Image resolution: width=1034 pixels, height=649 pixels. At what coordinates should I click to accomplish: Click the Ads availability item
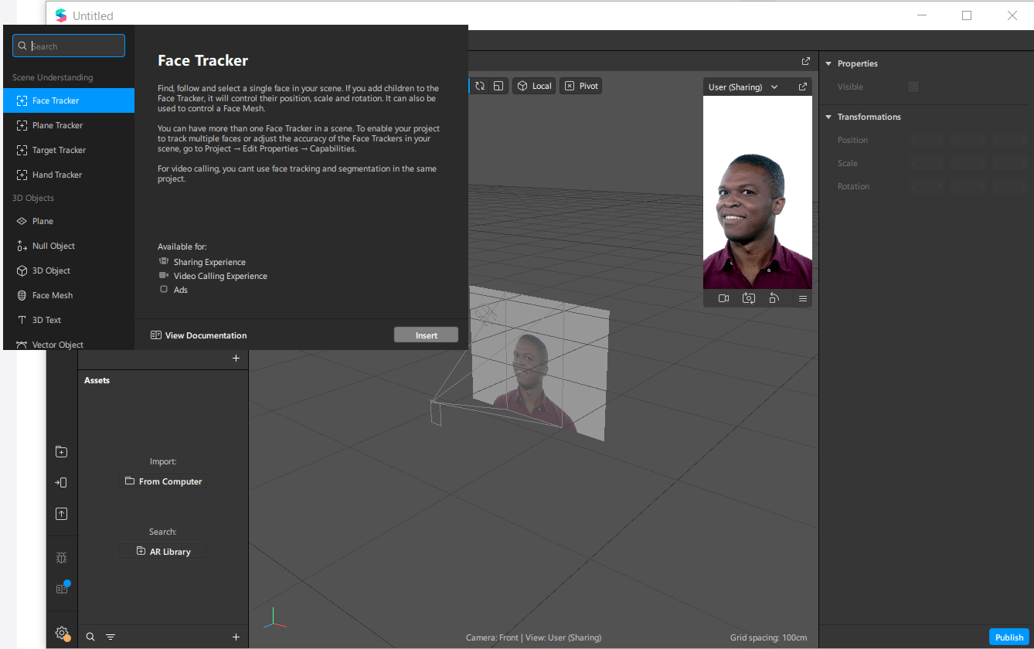(x=173, y=290)
